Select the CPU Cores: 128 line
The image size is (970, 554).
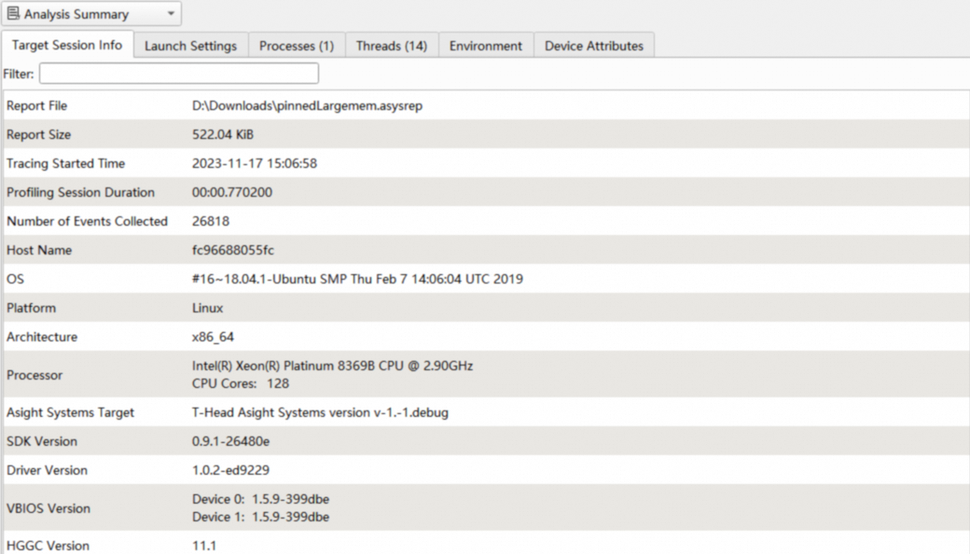(x=241, y=383)
